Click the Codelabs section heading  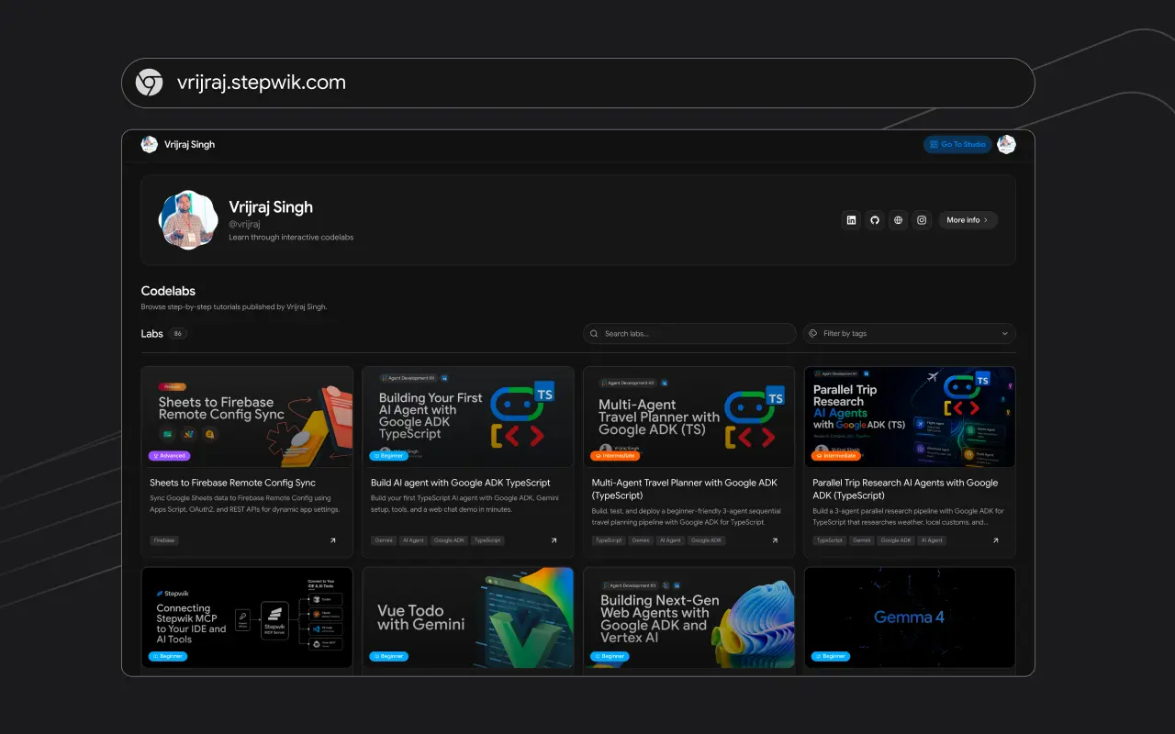coord(168,291)
